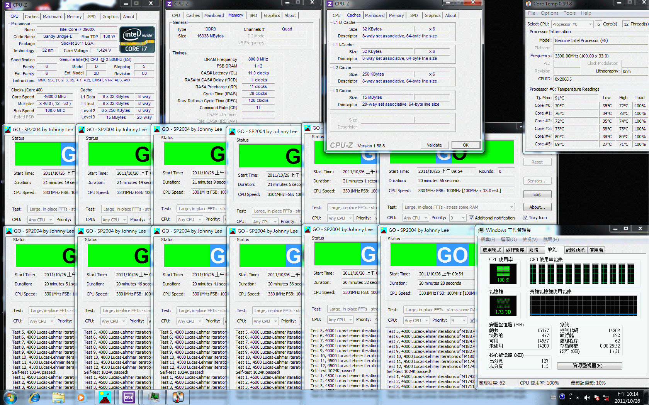Click the memory usage 1.73 GB meter

(503, 306)
